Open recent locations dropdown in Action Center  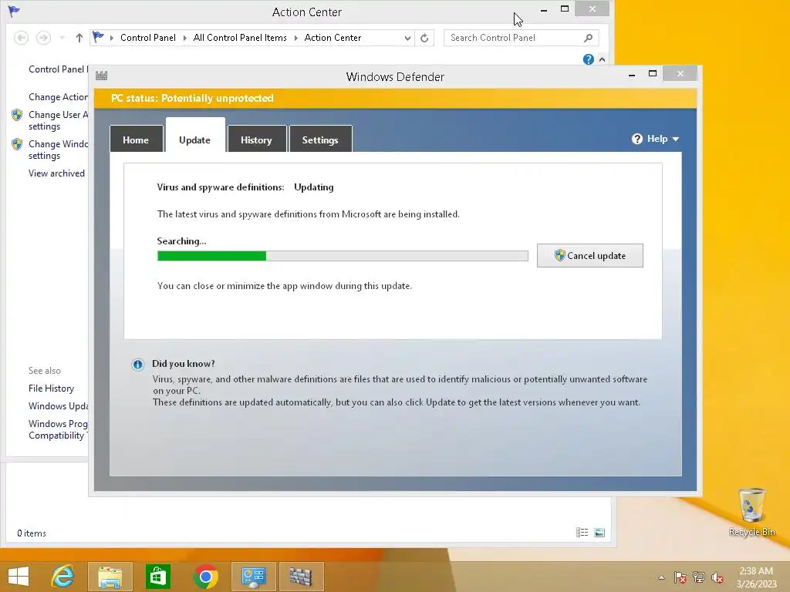pos(62,38)
